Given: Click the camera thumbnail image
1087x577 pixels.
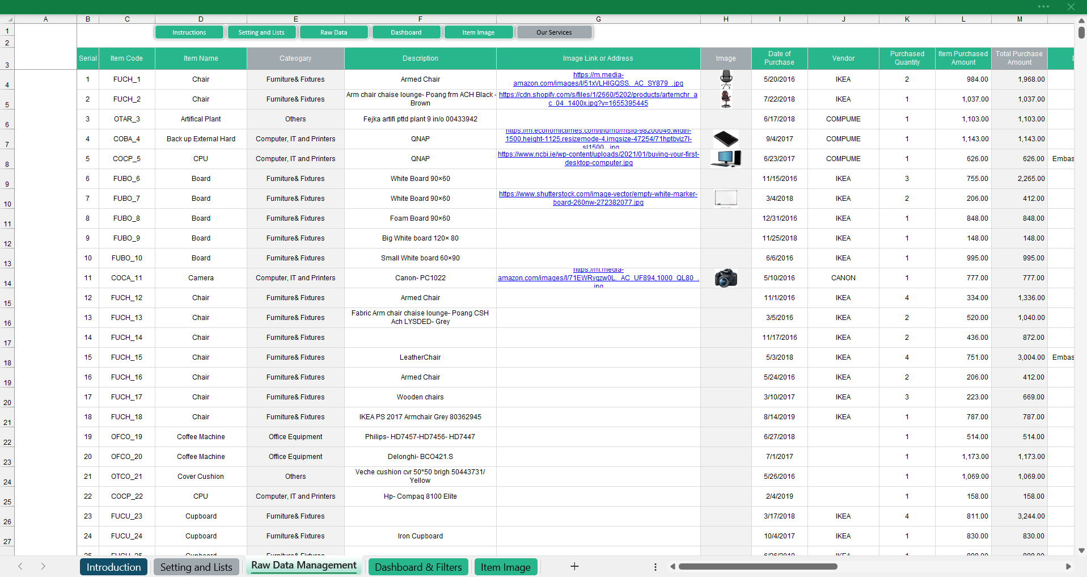Looking at the screenshot, I should (x=726, y=278).
